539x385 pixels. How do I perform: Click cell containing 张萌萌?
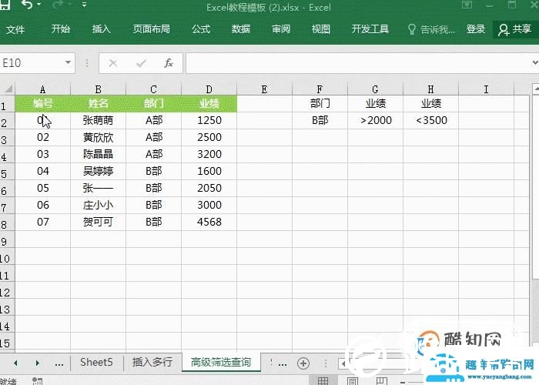point(98,120)
